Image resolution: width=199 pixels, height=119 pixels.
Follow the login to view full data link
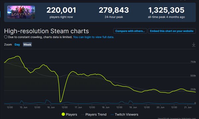94,37
